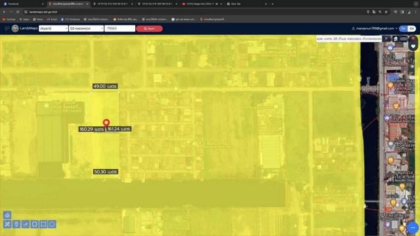Click the 161.24 meter measurement label
Image resolution: width=420 pixels, height=236 pixels.
[119, 129]
